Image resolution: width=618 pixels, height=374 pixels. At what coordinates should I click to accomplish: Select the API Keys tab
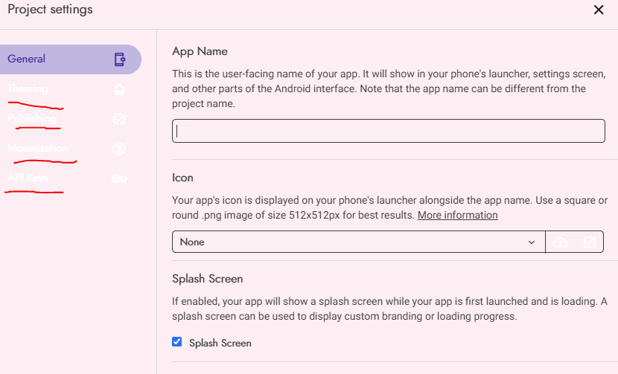pos(28,178)
